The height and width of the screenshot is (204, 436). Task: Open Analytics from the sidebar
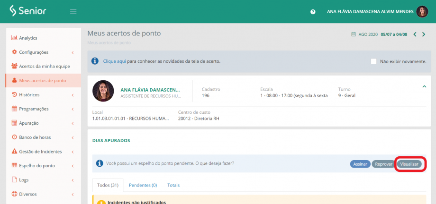28,38
